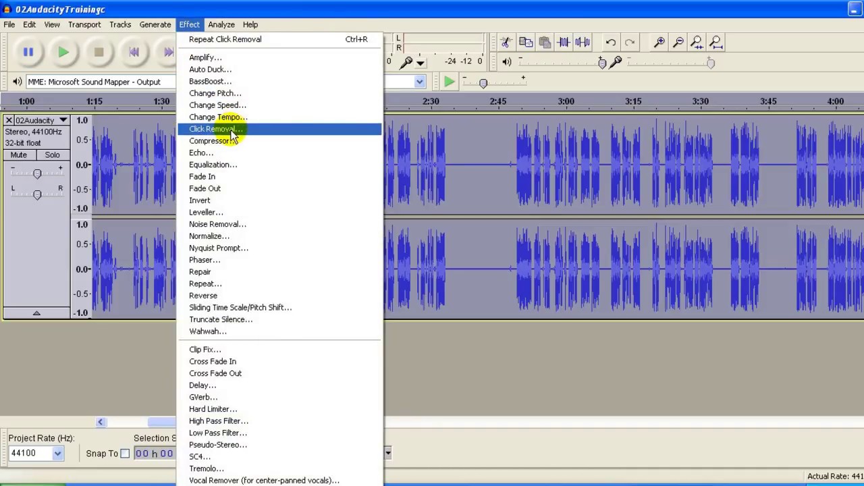864x486 pixels.
Task: Open the device combo box arrow
Action: [419, 82]
